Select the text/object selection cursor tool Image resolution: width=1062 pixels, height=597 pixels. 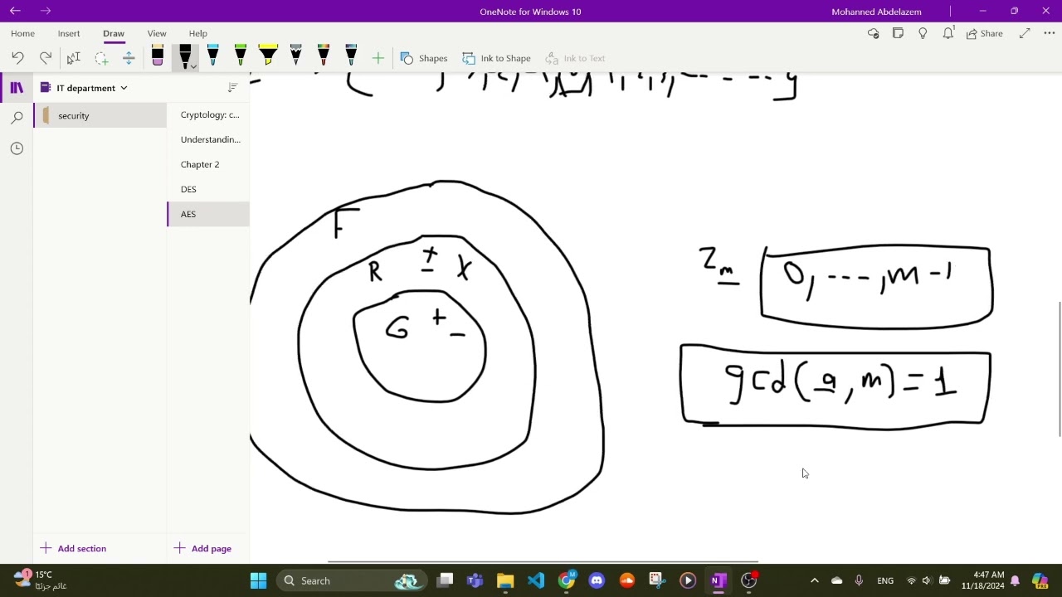(x=73, y=58)
